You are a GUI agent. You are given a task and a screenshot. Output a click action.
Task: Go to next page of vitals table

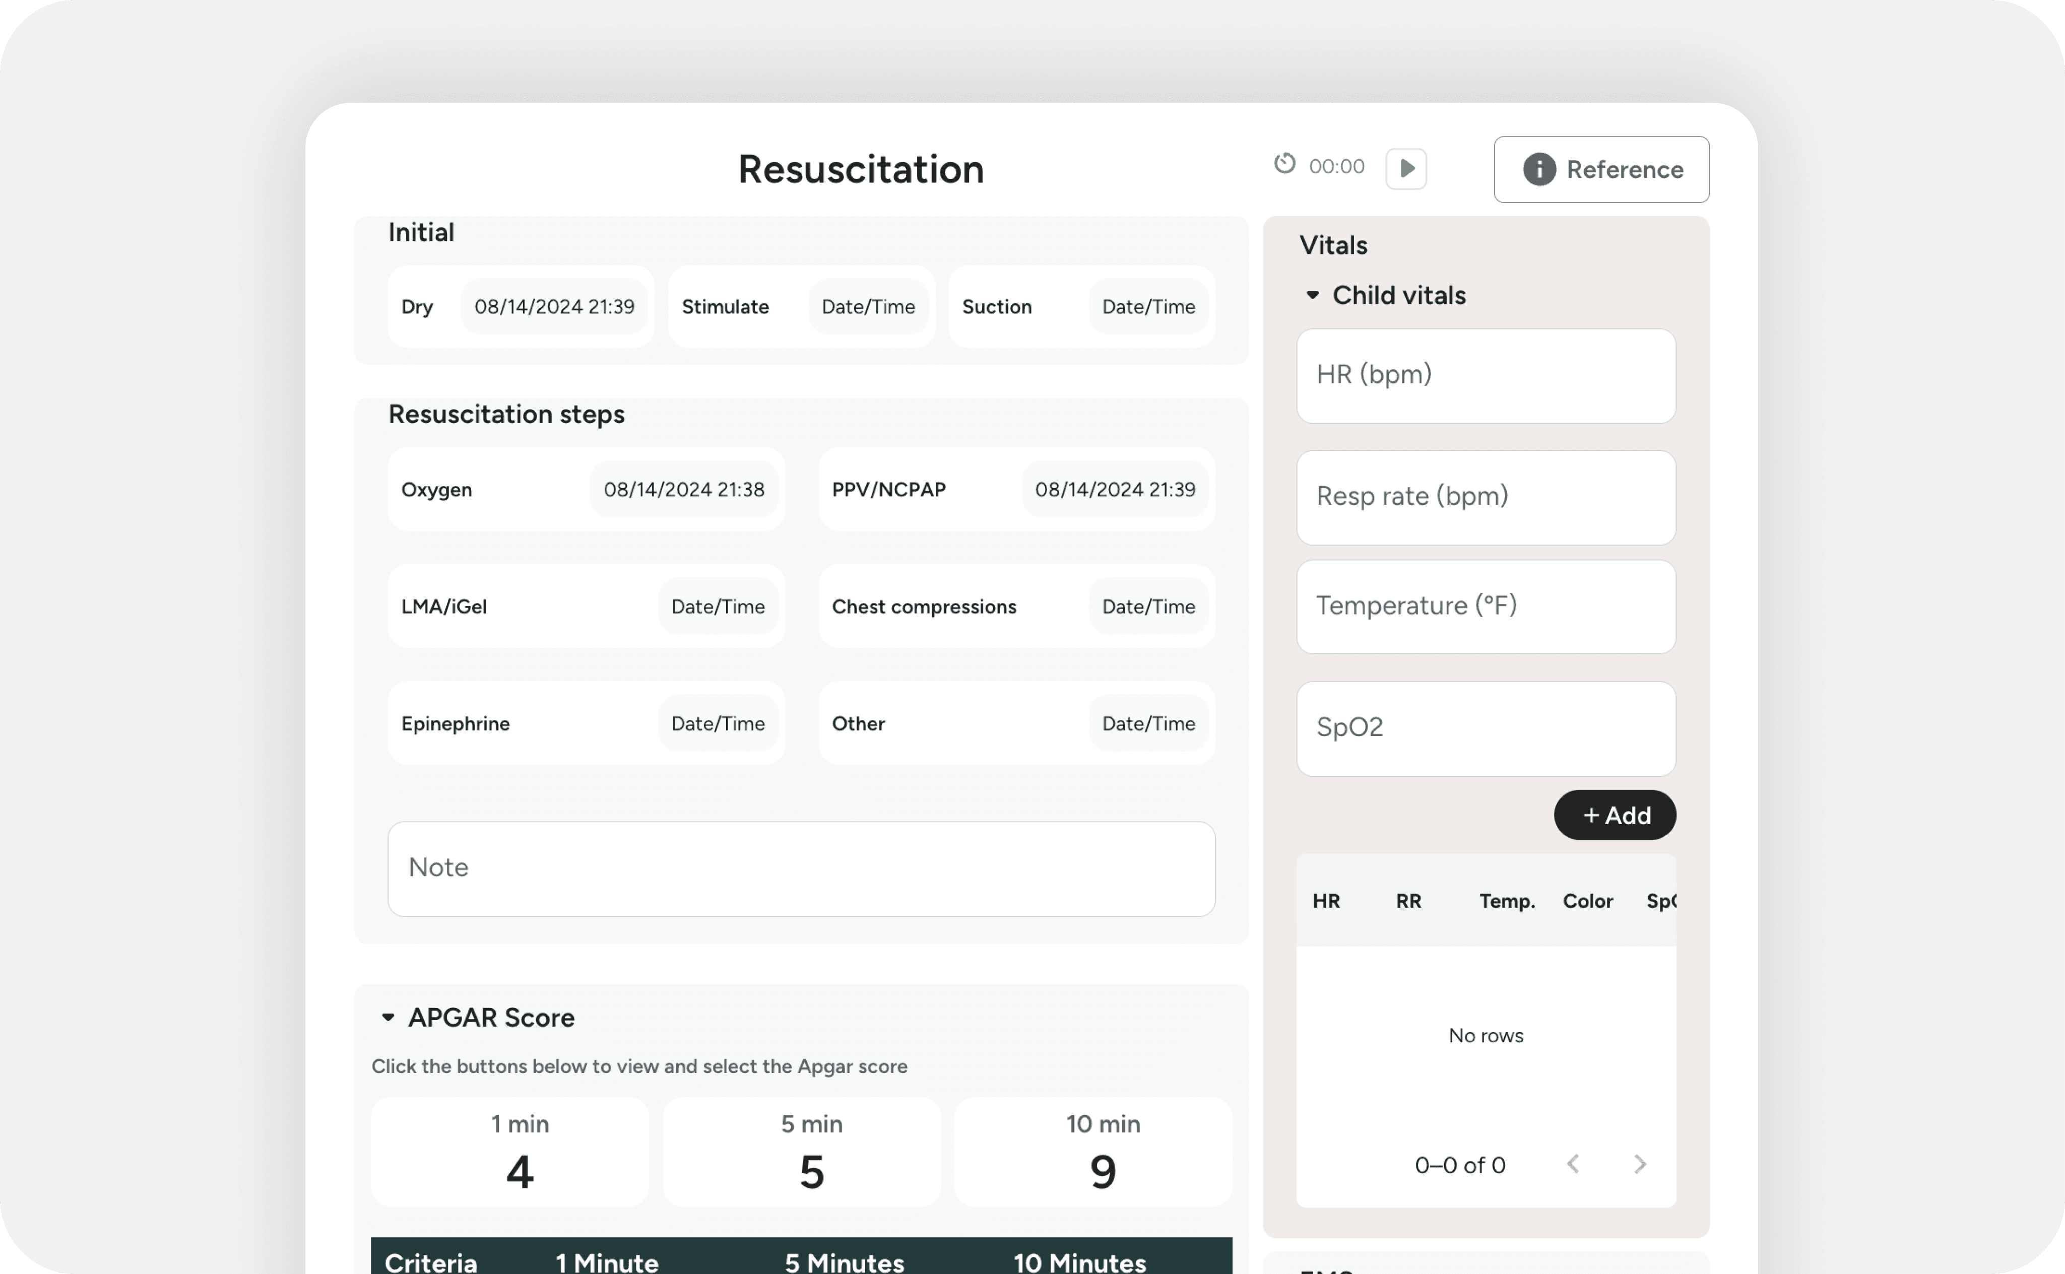(x=1639, y=1165)
